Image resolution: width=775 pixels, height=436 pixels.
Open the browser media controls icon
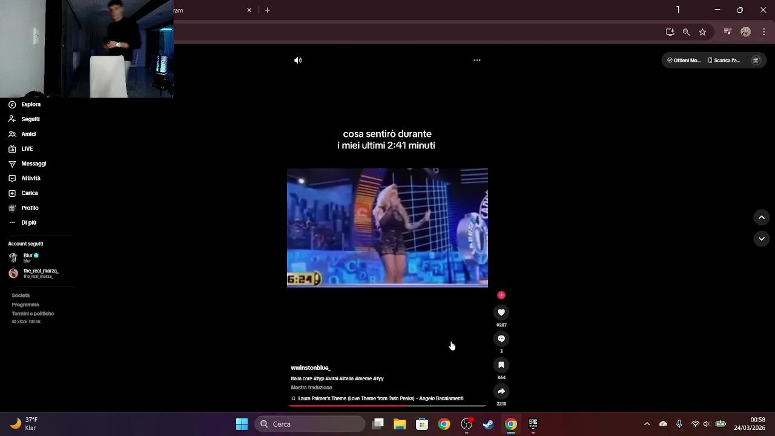point(728,32)
